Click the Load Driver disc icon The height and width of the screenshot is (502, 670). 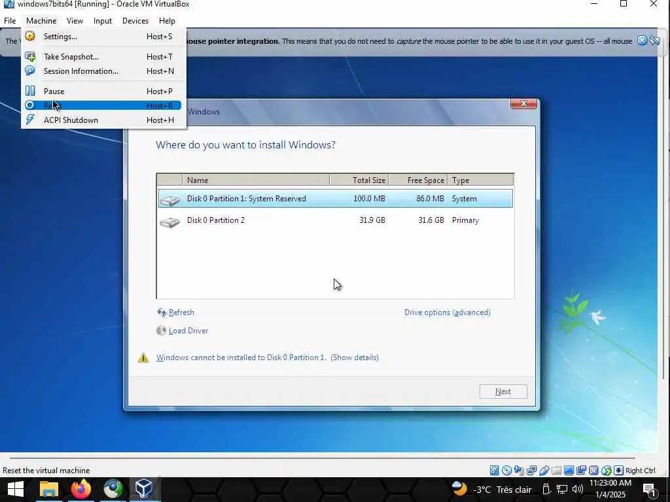point(161,330)
